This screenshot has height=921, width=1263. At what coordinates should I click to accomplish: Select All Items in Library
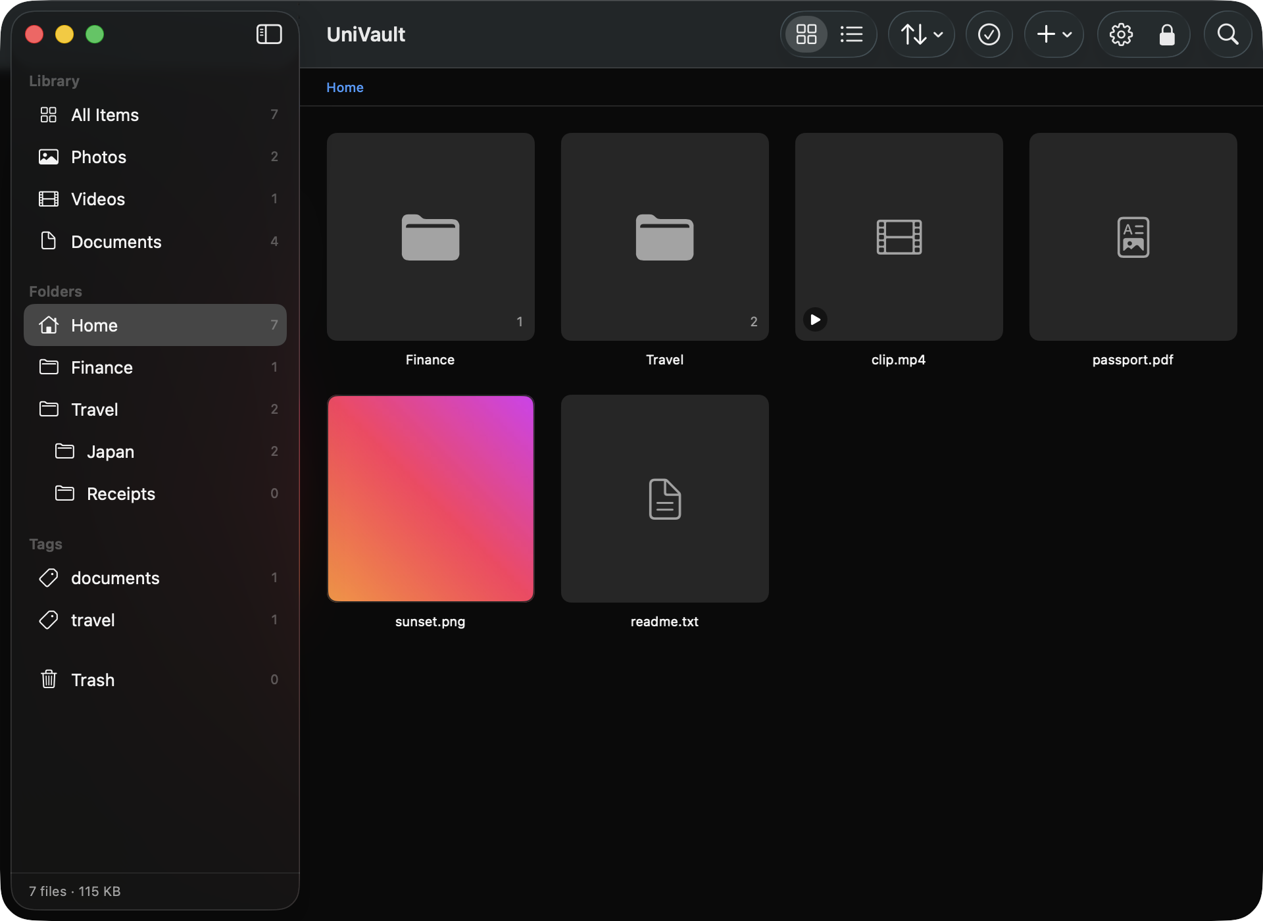click(155, 115)
